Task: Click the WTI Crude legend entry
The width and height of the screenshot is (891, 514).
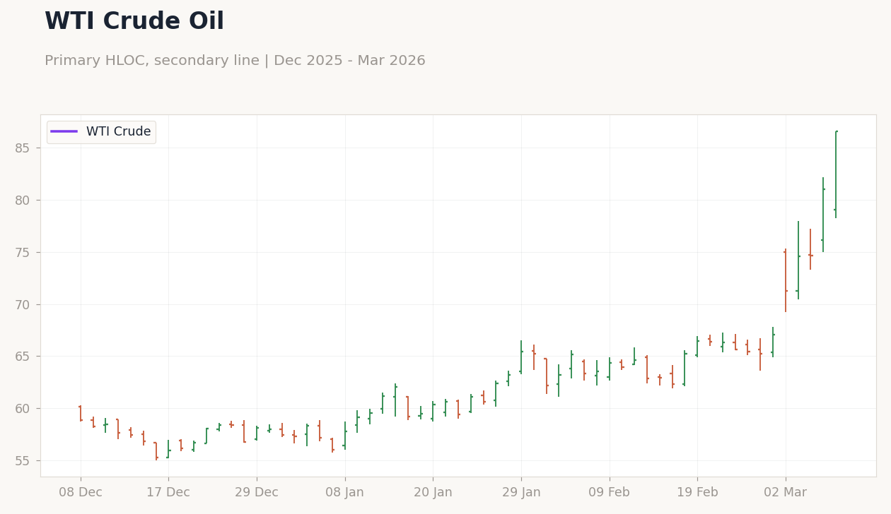Action: [101, 132]
